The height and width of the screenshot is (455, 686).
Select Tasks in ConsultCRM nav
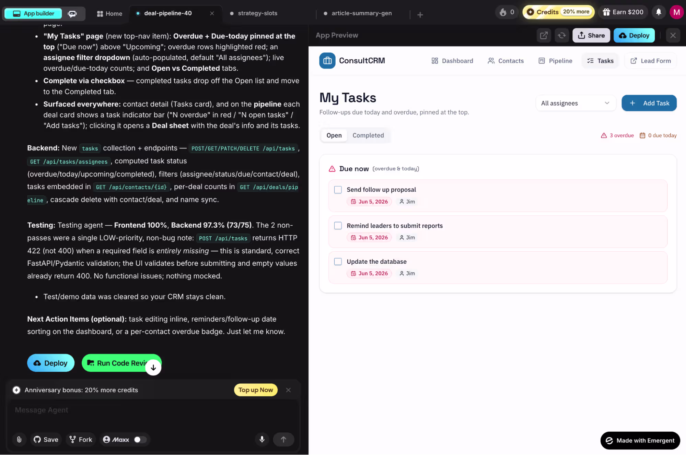coord(600,61)
